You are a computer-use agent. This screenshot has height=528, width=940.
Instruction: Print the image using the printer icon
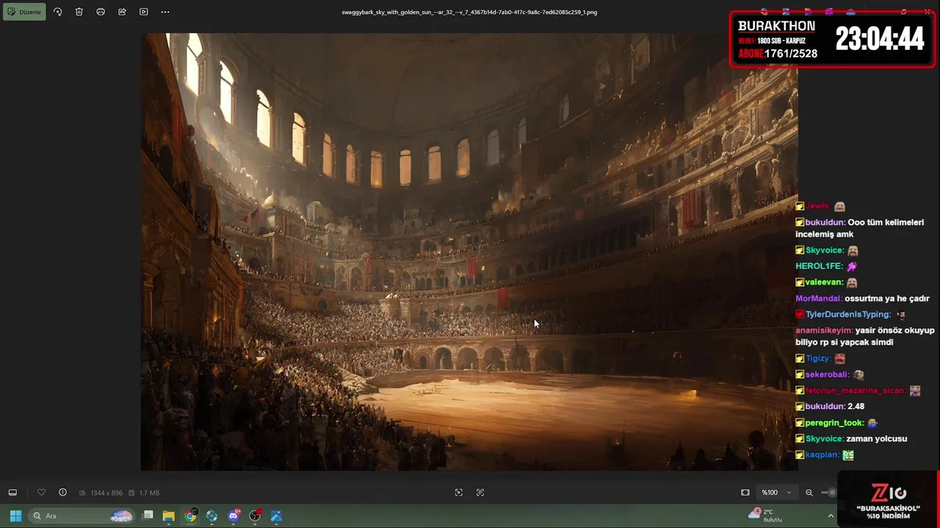pyautogui.click(x=101, y=12)
